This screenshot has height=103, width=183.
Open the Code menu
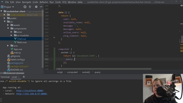point(35,2)
